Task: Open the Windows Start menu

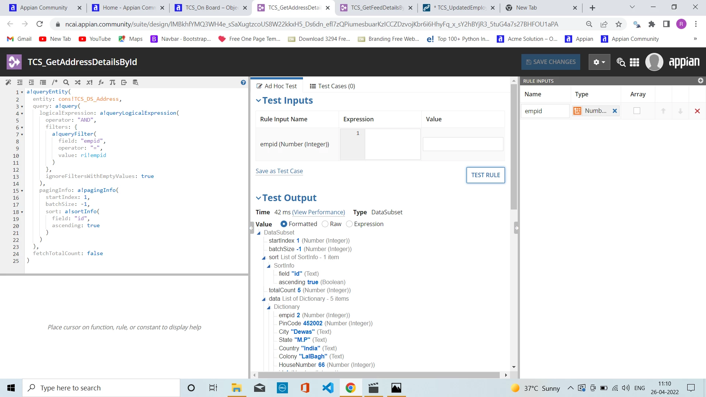Action: click(11, 388)
